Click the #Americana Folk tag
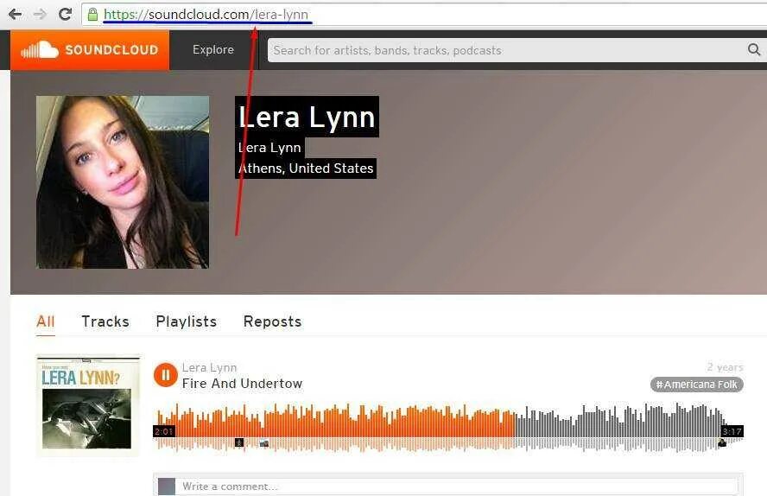The image size is (767, 496). coord(696,385)
